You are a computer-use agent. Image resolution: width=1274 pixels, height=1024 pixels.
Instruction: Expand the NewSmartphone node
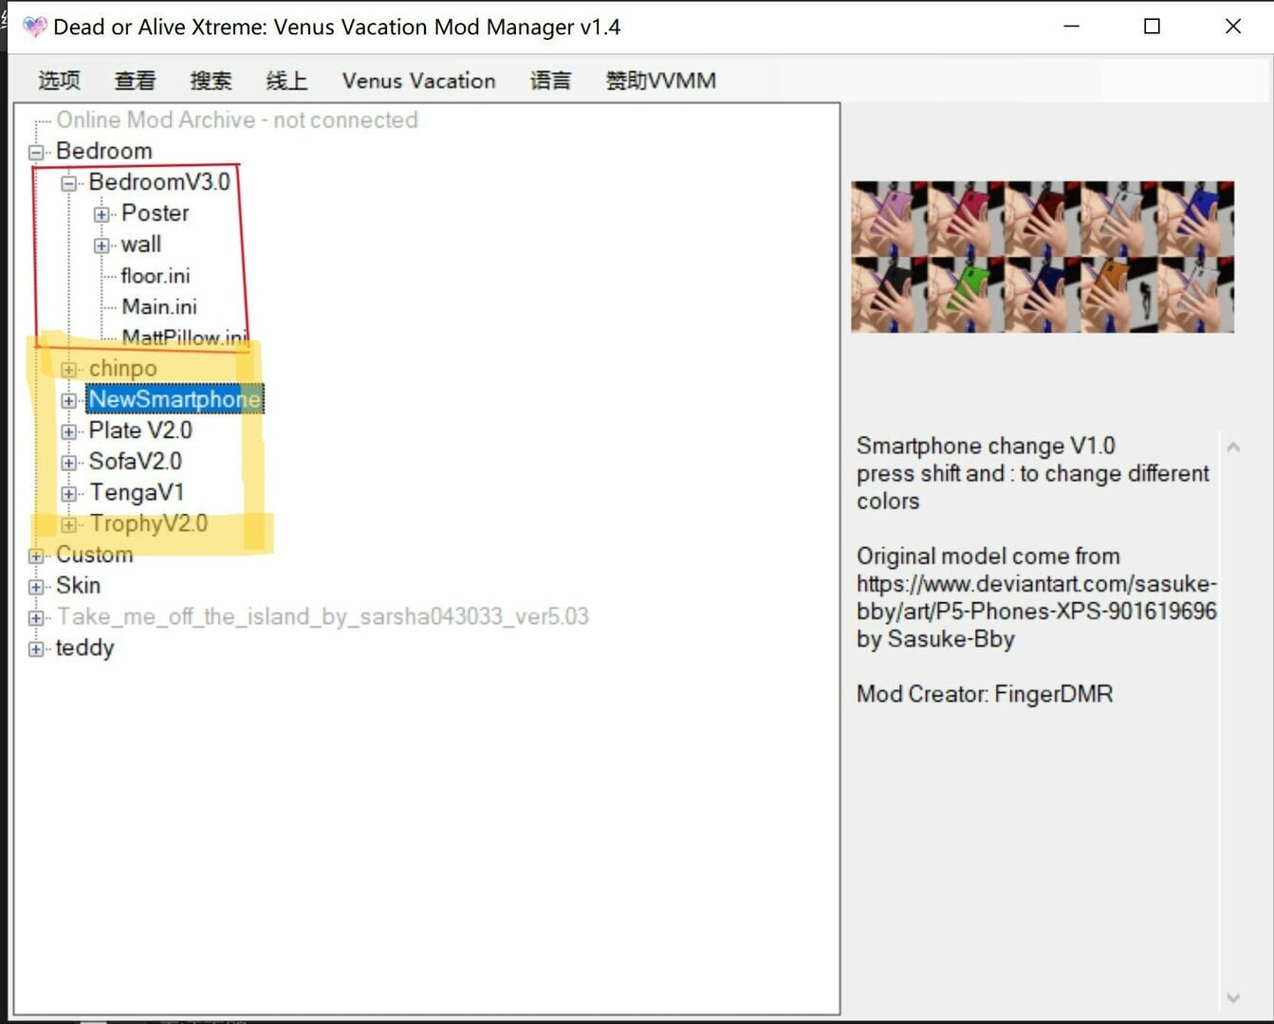(x=68, y=400)
